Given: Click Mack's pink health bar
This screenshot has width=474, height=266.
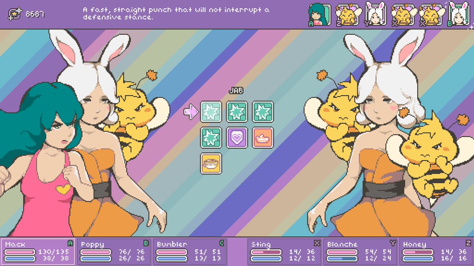Looking at the screenshot, I should click(x=20, y=252).
